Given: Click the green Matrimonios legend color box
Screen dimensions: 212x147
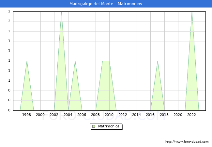Looking at the screenshot, I should point(94,126).
